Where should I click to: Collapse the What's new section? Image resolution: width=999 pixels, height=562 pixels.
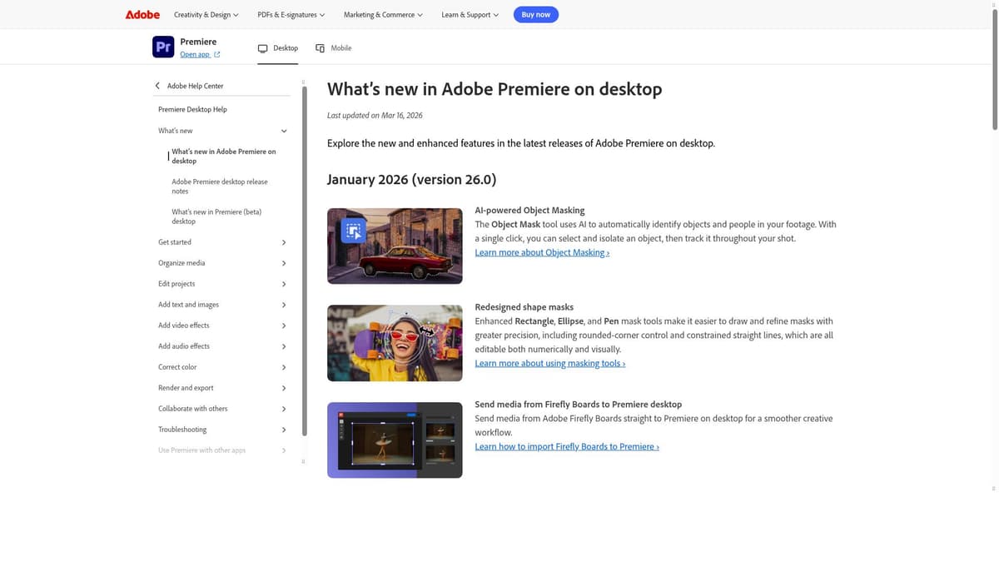[284, 131]
